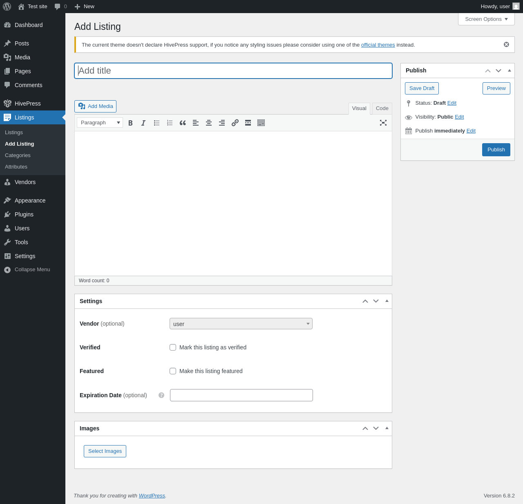Screen dimensions: 523x504
Task: Check Mark this listing as verified
Action: (x=173, y=347)
